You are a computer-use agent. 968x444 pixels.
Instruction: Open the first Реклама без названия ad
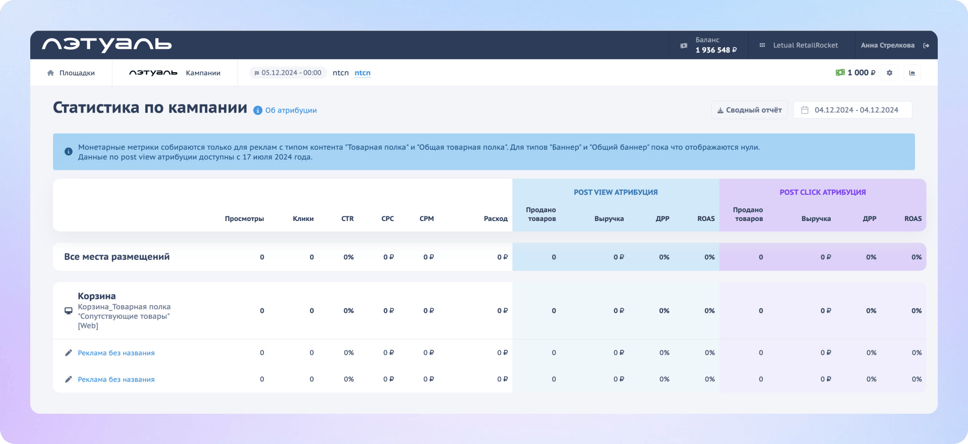coord(116,353)
